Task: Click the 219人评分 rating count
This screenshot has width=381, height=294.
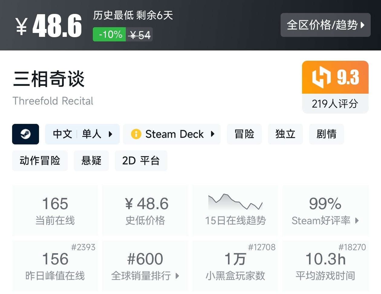Action: point(335,104)
